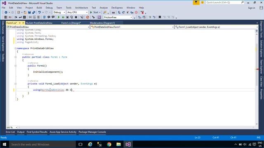Screen dimensions: 264x148
Task: Open the Azure App Service Activity panel
Action: pyautogui.click(x=63, y=132)
